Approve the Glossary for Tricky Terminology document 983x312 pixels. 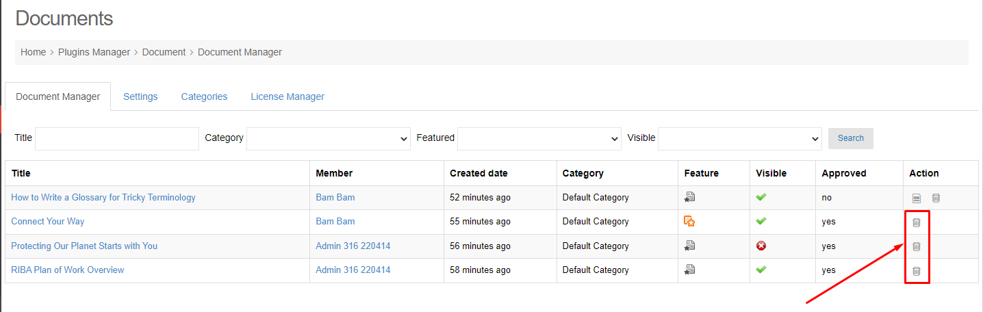click(x=917, y=198)
